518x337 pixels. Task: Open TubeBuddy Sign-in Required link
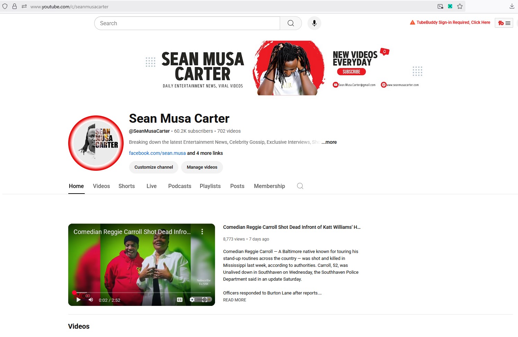click(x=453, y=22)
